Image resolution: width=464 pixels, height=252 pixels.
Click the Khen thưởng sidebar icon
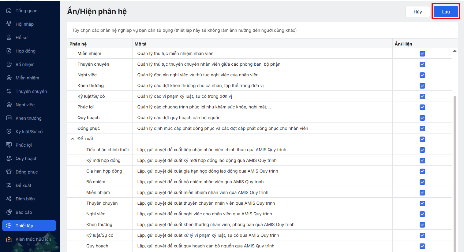[9, 118]
